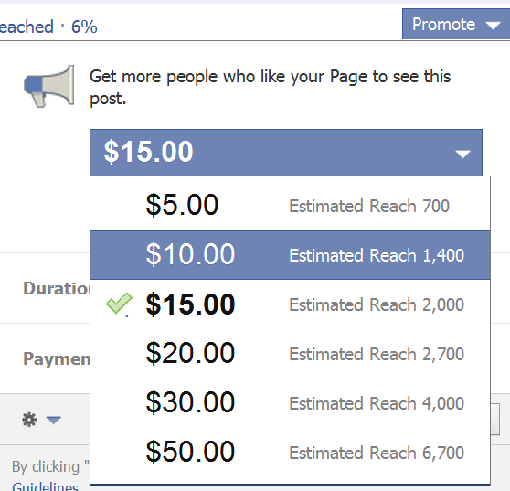The height and width of the screenshot is (491, 510).
Task: Click the green checkmark beside $15.00
Action: [119, 304]
